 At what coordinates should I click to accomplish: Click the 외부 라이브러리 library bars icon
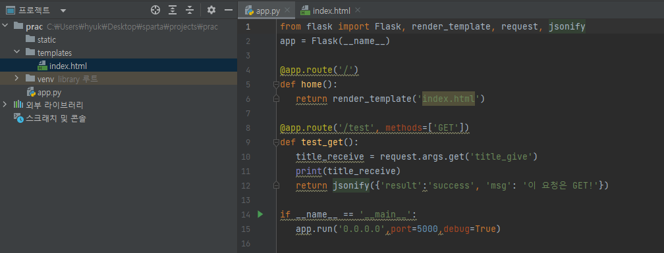pyautogui.click(x=18, y=104)
